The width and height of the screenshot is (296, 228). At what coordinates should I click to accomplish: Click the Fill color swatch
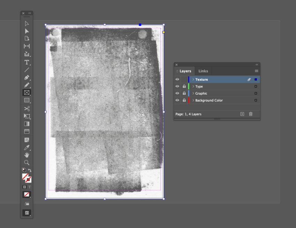tap(25, 176)
